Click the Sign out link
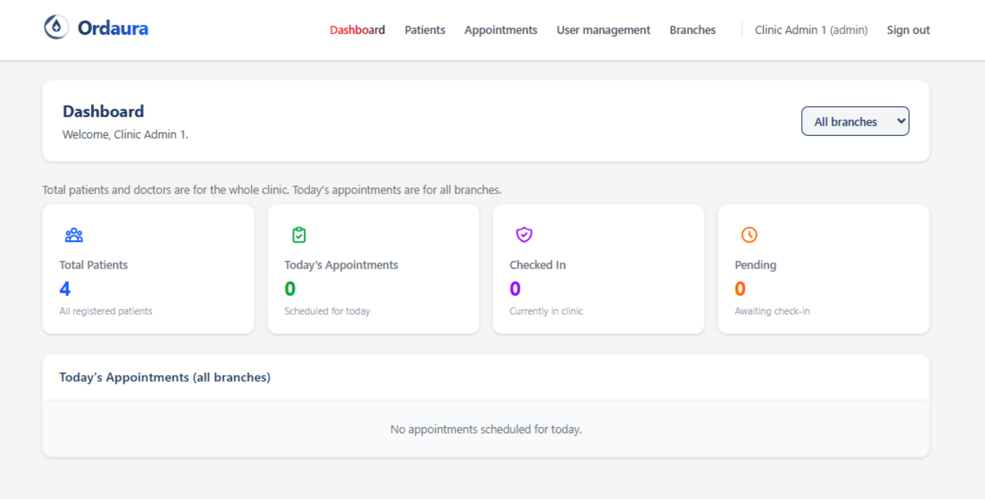 click(908, 30)
